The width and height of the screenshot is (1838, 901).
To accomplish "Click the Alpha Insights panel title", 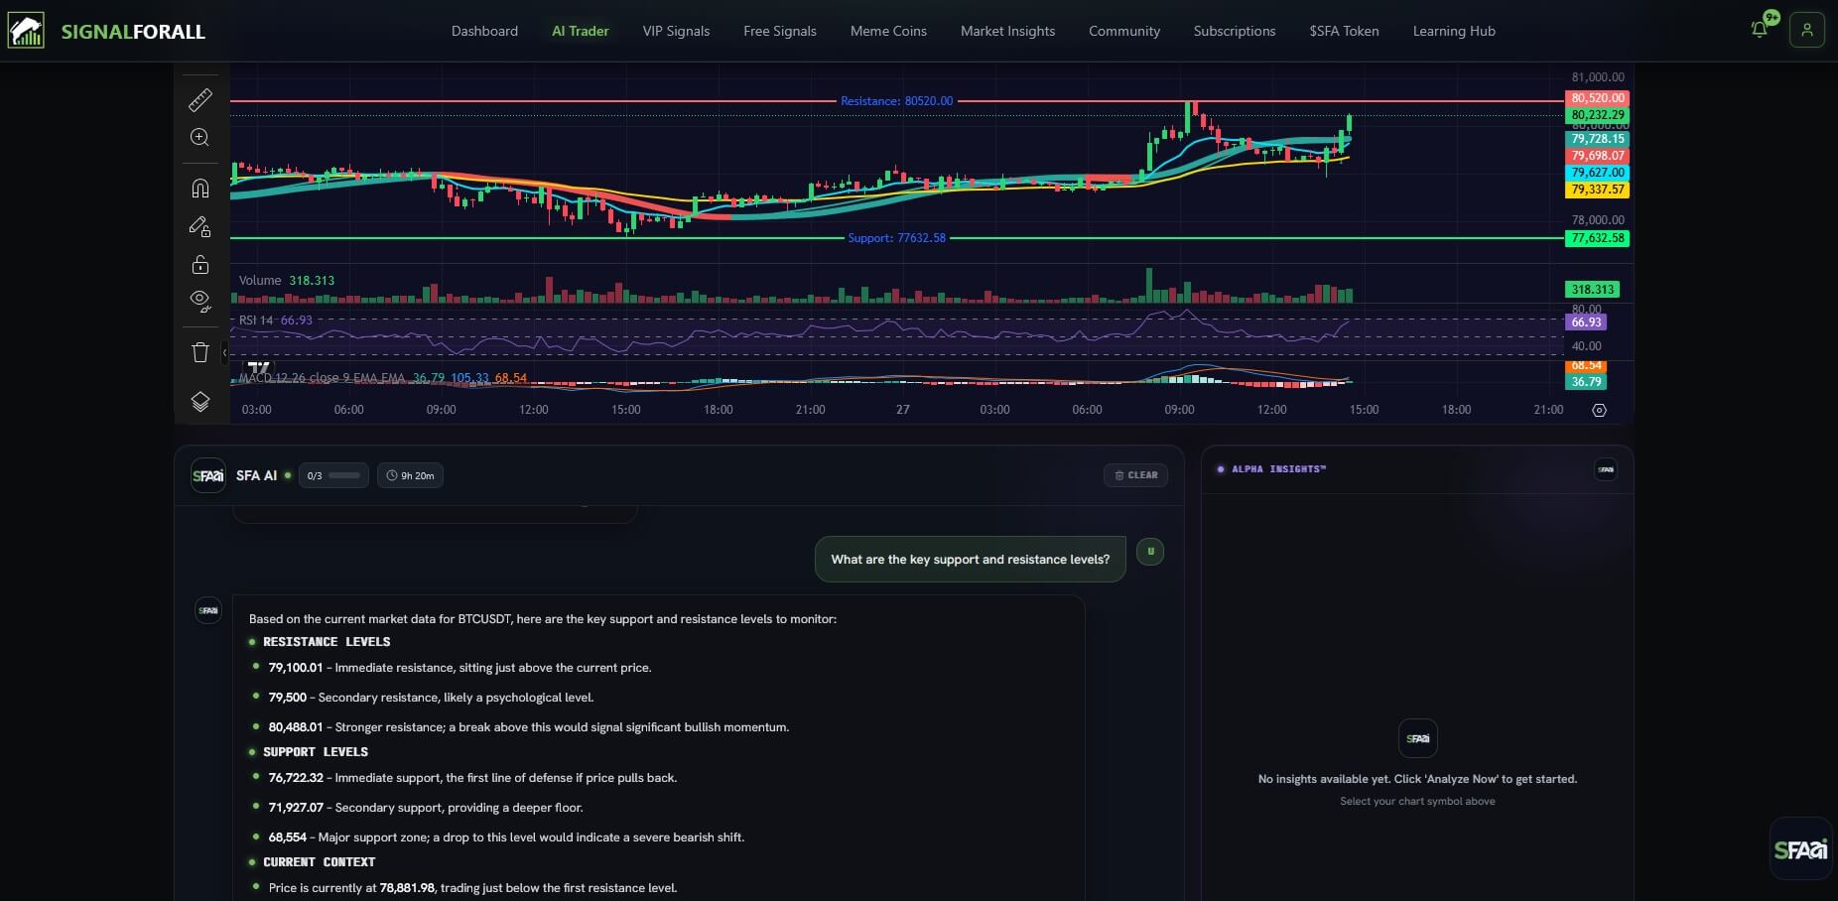I will pos(1278,469).
